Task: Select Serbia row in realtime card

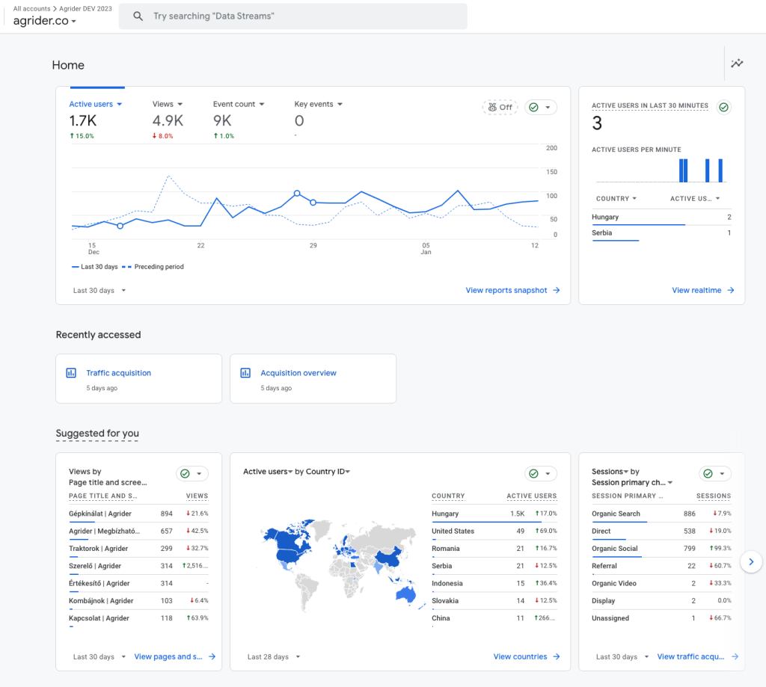Action: coord(661,233)
